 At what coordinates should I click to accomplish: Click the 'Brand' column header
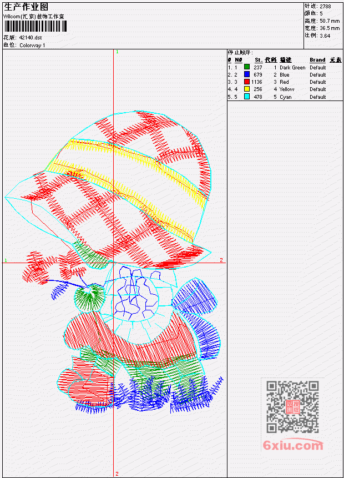point(317,60)
